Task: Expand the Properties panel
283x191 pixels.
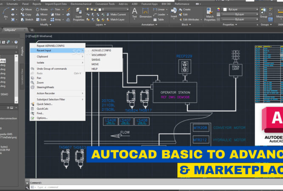Action: (x=230, y=25)
